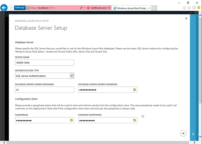Click the vertical scrollbar up arrow
The height and width of the screenshot is (144, 202).
coord(200,15)
